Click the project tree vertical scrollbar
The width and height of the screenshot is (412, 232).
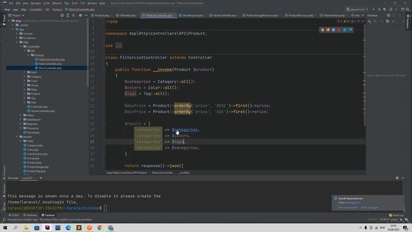[88, 53]
